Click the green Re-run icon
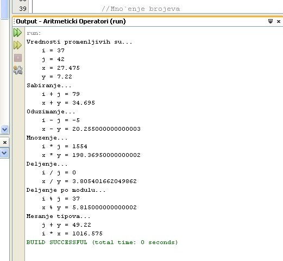283x261 pixels. [x=17, y=33]
